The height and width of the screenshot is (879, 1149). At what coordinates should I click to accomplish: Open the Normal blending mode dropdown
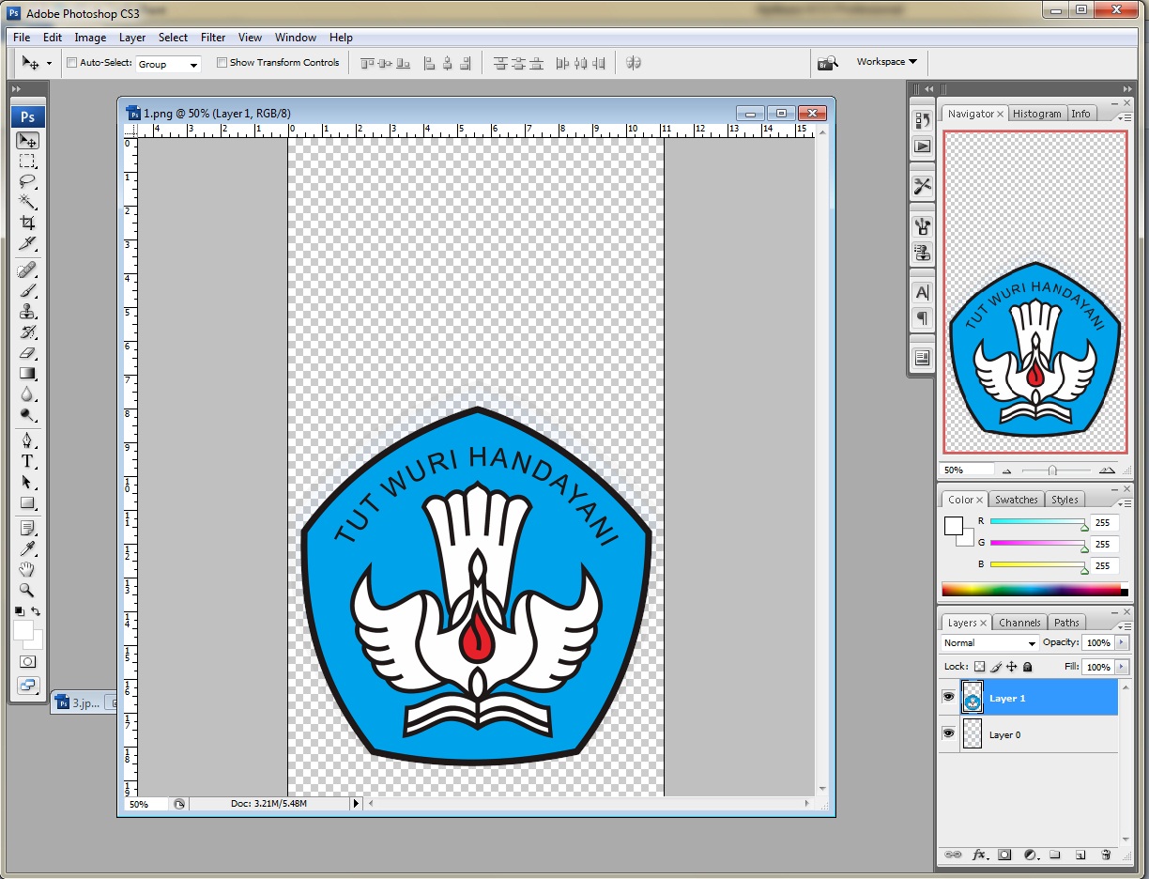tap(989, 643)
